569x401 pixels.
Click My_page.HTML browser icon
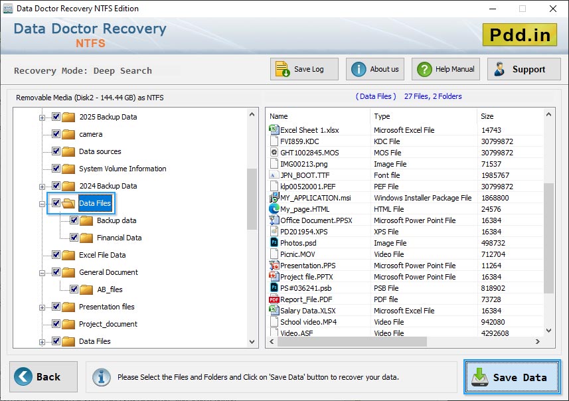coord(274,208)
